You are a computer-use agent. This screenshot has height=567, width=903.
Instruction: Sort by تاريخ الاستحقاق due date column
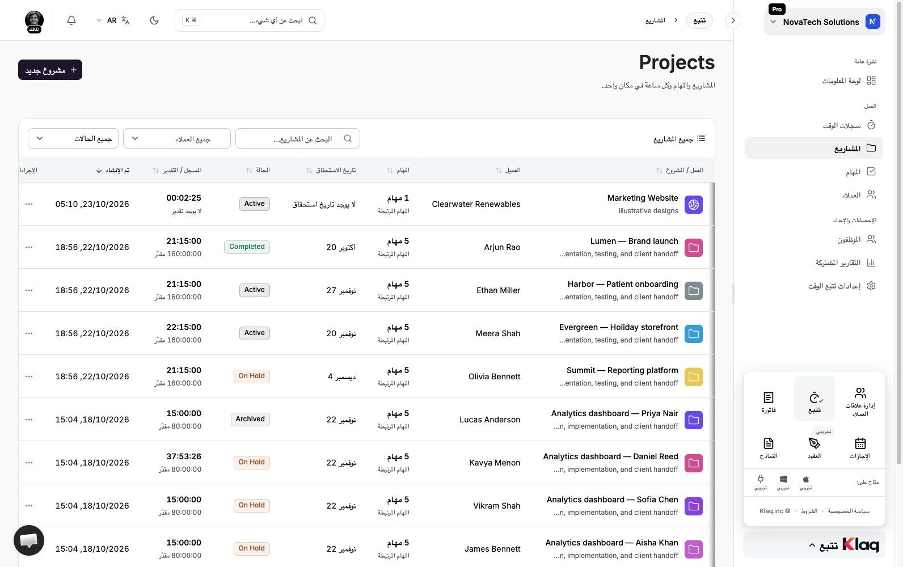tap(331, 170)
